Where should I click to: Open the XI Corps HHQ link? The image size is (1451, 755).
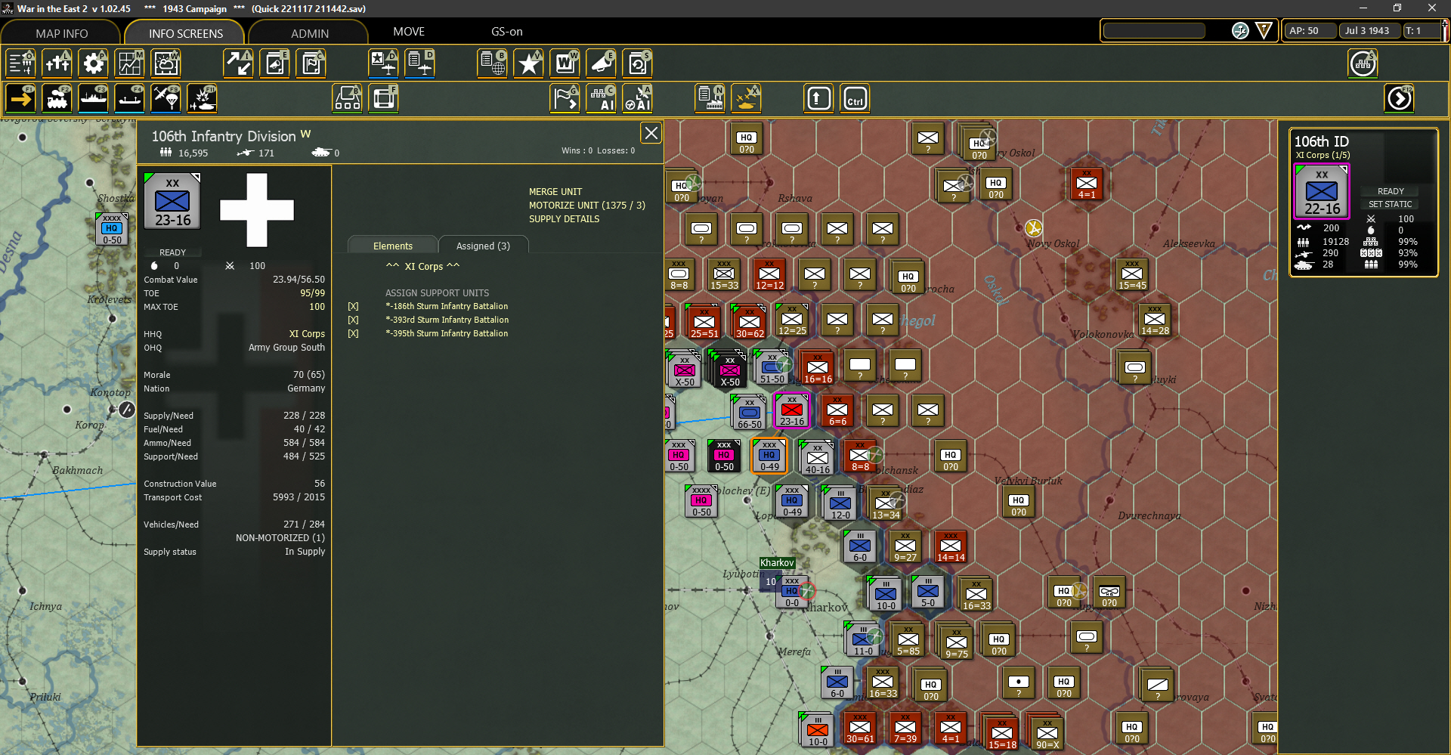(307, 334)
